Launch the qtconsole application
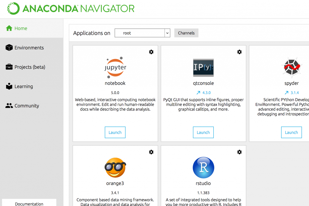Screen dimensions: 309x206 point(203,132)
